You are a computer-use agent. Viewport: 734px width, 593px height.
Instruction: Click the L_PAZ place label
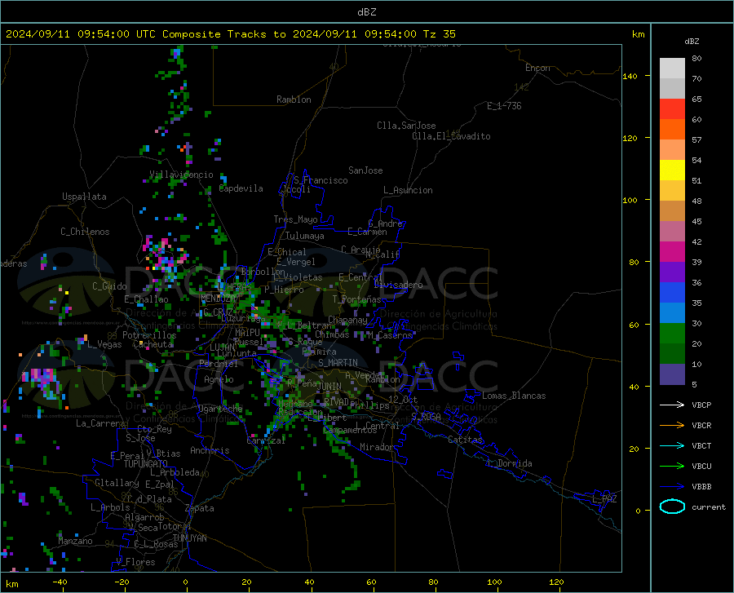(x=604, y=499)
